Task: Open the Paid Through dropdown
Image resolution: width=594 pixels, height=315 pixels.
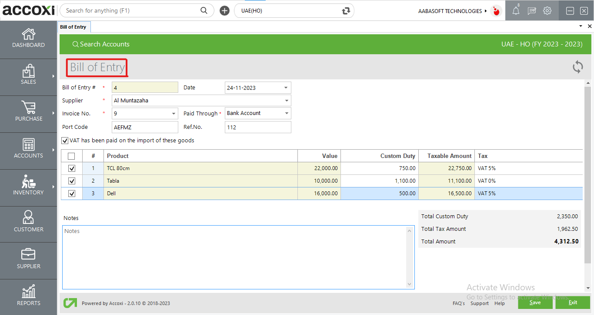Action: pyautogui.click(x=287, y=113)
